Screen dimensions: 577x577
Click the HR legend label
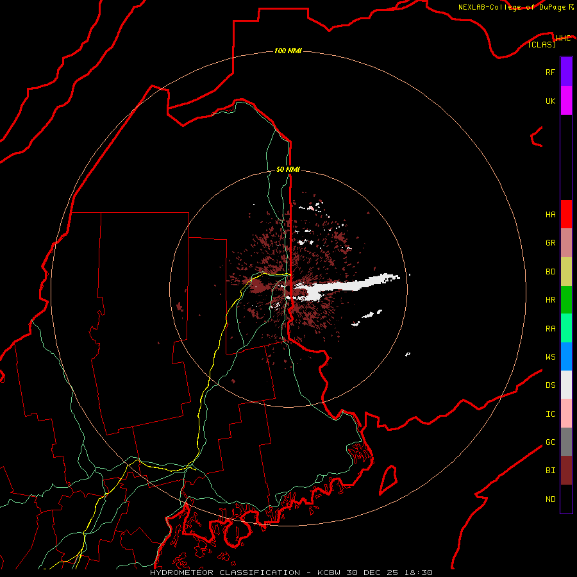click(550, 300)
